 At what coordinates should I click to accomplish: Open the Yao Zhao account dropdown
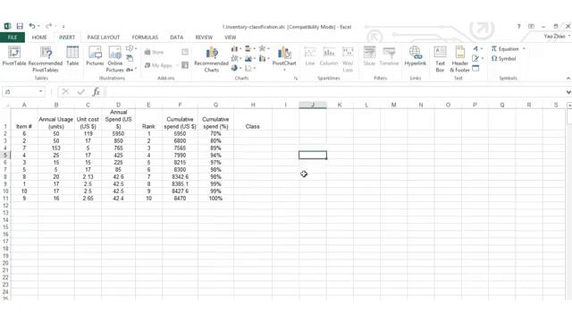[x=556, y=36]
